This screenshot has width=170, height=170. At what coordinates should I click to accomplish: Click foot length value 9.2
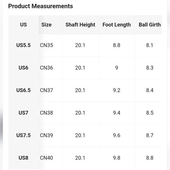pos(117,90)
